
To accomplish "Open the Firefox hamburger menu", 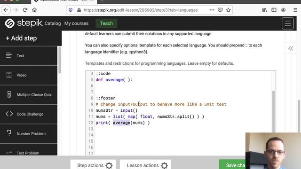I will (295, 10).
